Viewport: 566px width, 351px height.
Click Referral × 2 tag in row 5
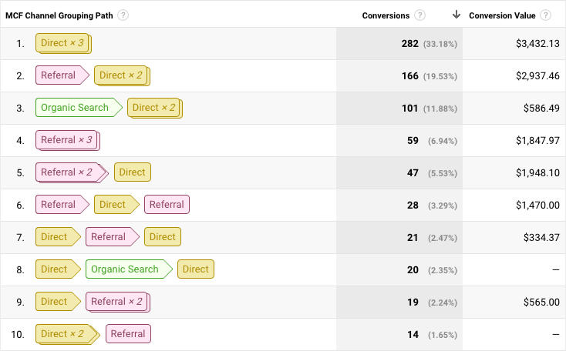67,172
